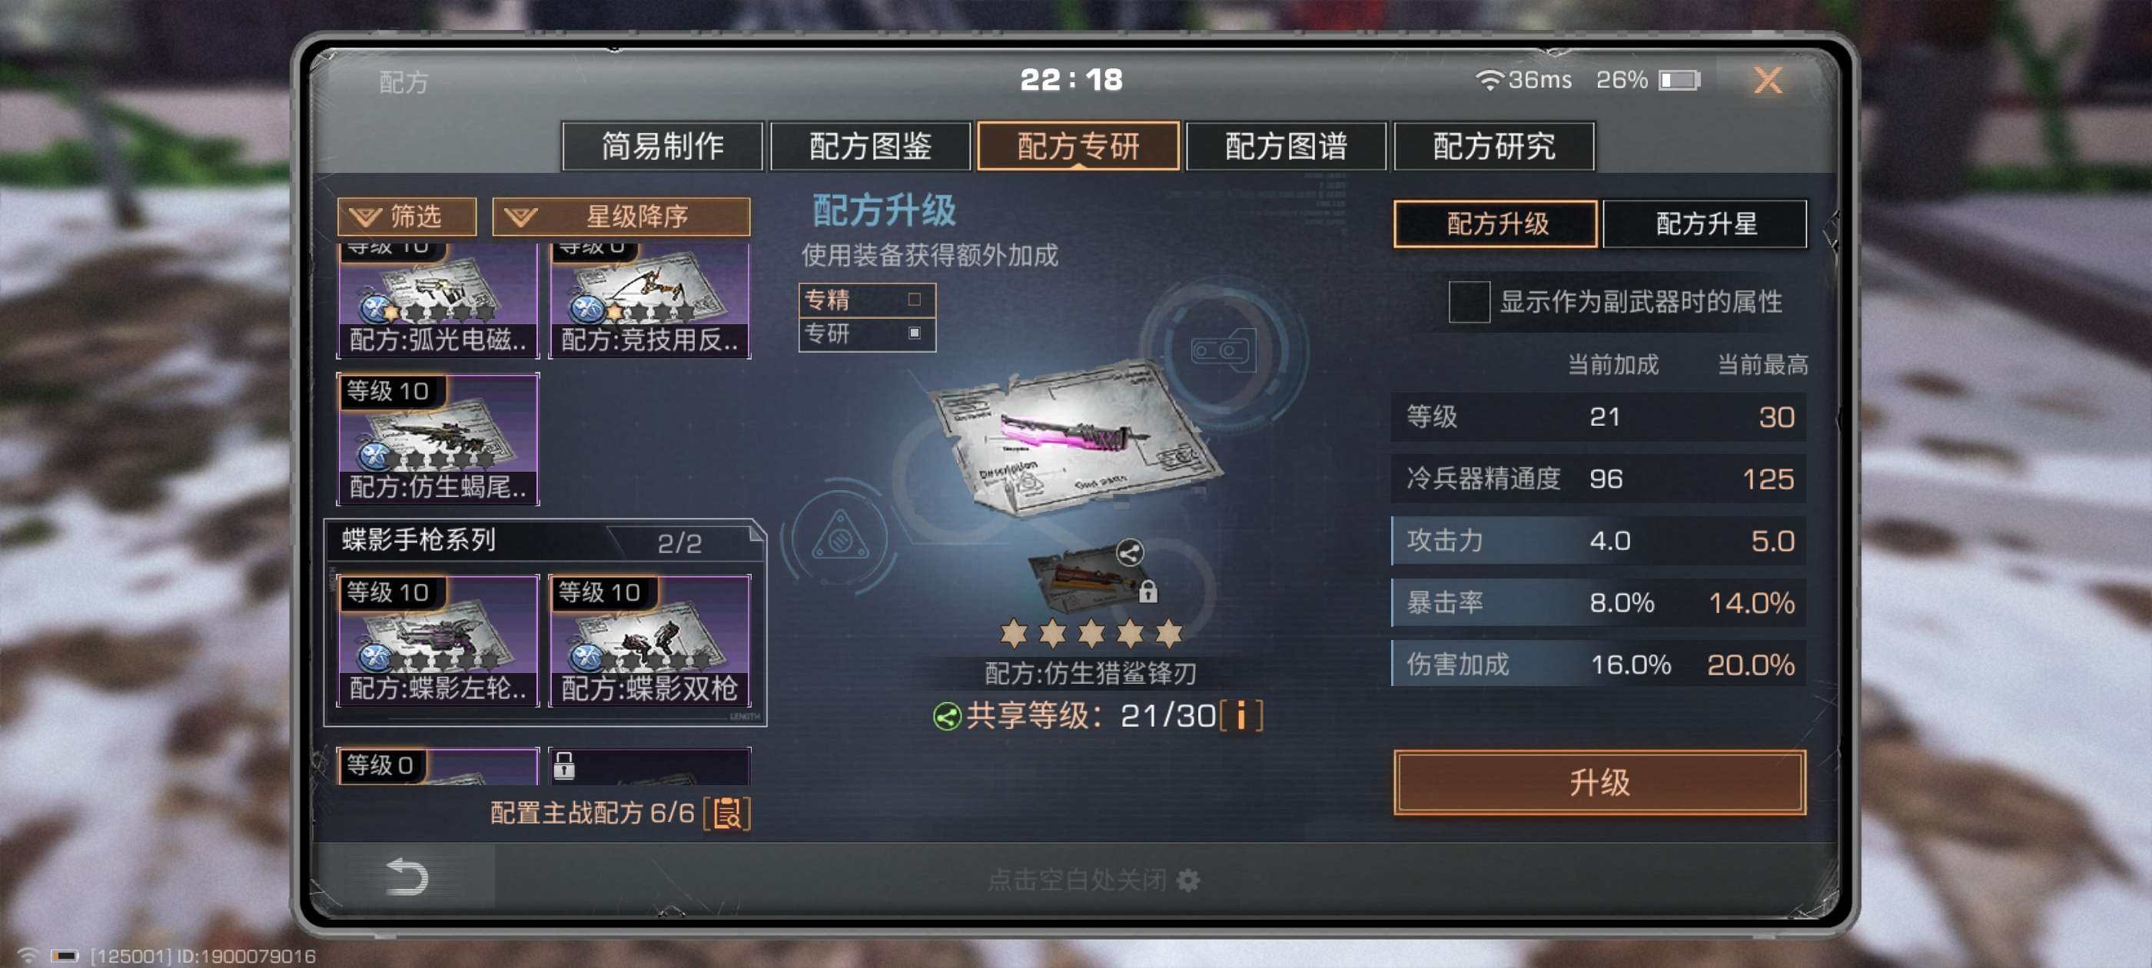Switch to the 配方图鉴 tab
Image resolution: width=2152 pixels, height=968 pixels.
pyautogui.click(x=870, y=146)
